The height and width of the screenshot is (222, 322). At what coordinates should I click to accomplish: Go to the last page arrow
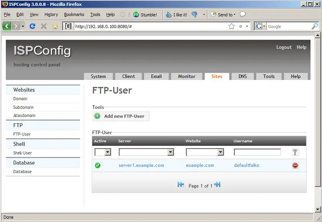[217, 184]
